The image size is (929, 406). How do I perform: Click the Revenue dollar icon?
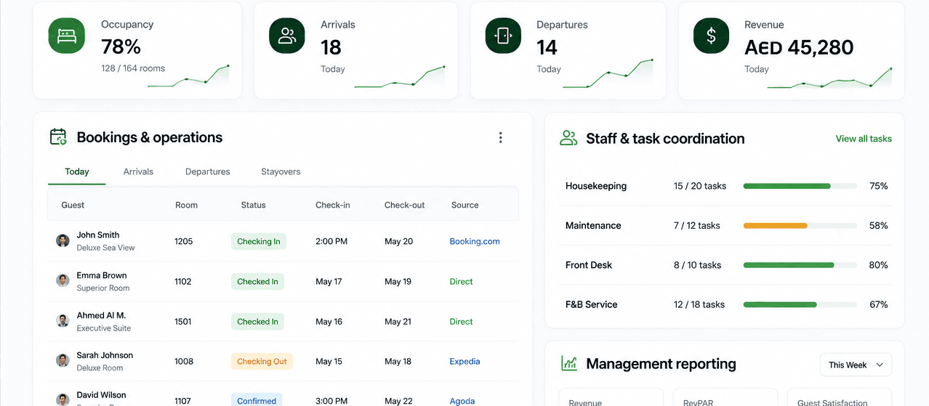pyautogui.click(x=711, y=36)
